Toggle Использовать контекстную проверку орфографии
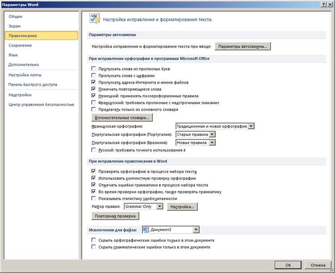 94,178
